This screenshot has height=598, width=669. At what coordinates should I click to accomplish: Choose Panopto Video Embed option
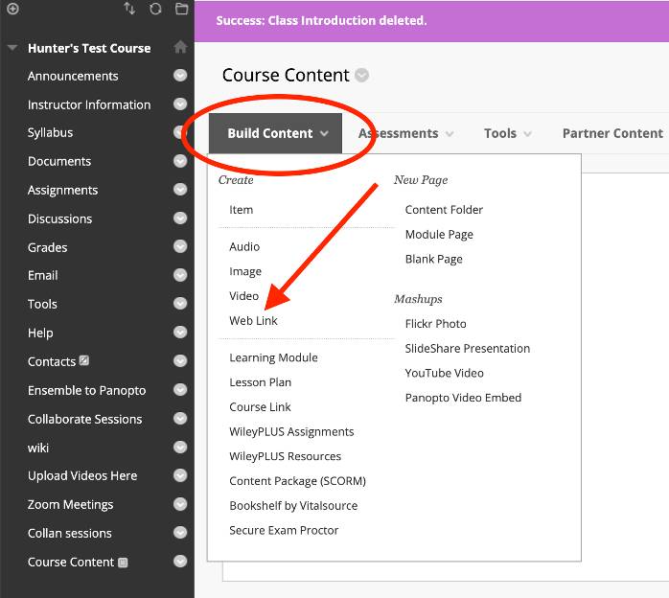(x=463, y=398)
